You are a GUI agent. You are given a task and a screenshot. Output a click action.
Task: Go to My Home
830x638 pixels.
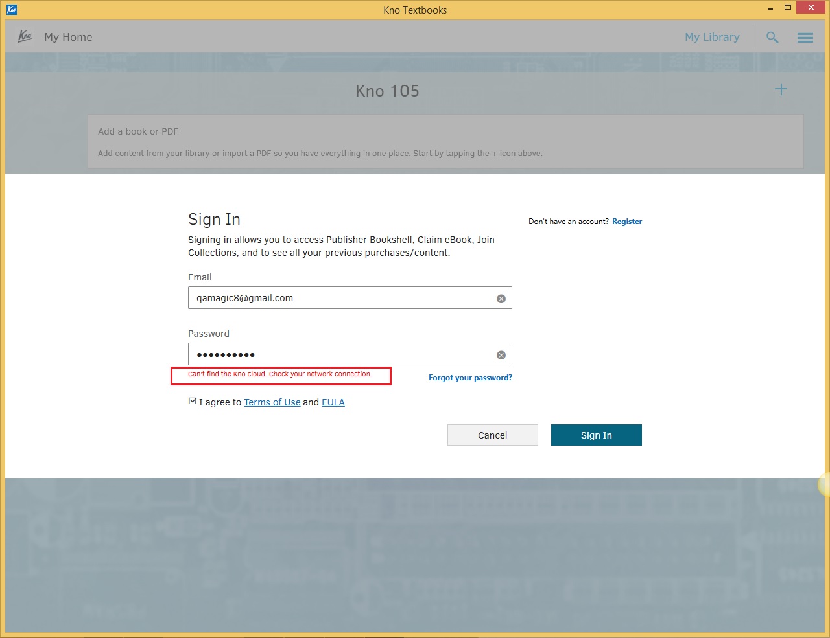pos(68,37)
